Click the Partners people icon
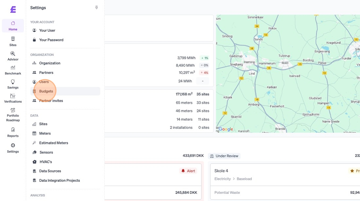The width and height of the screenshot is (360, 201). [34, 72]
